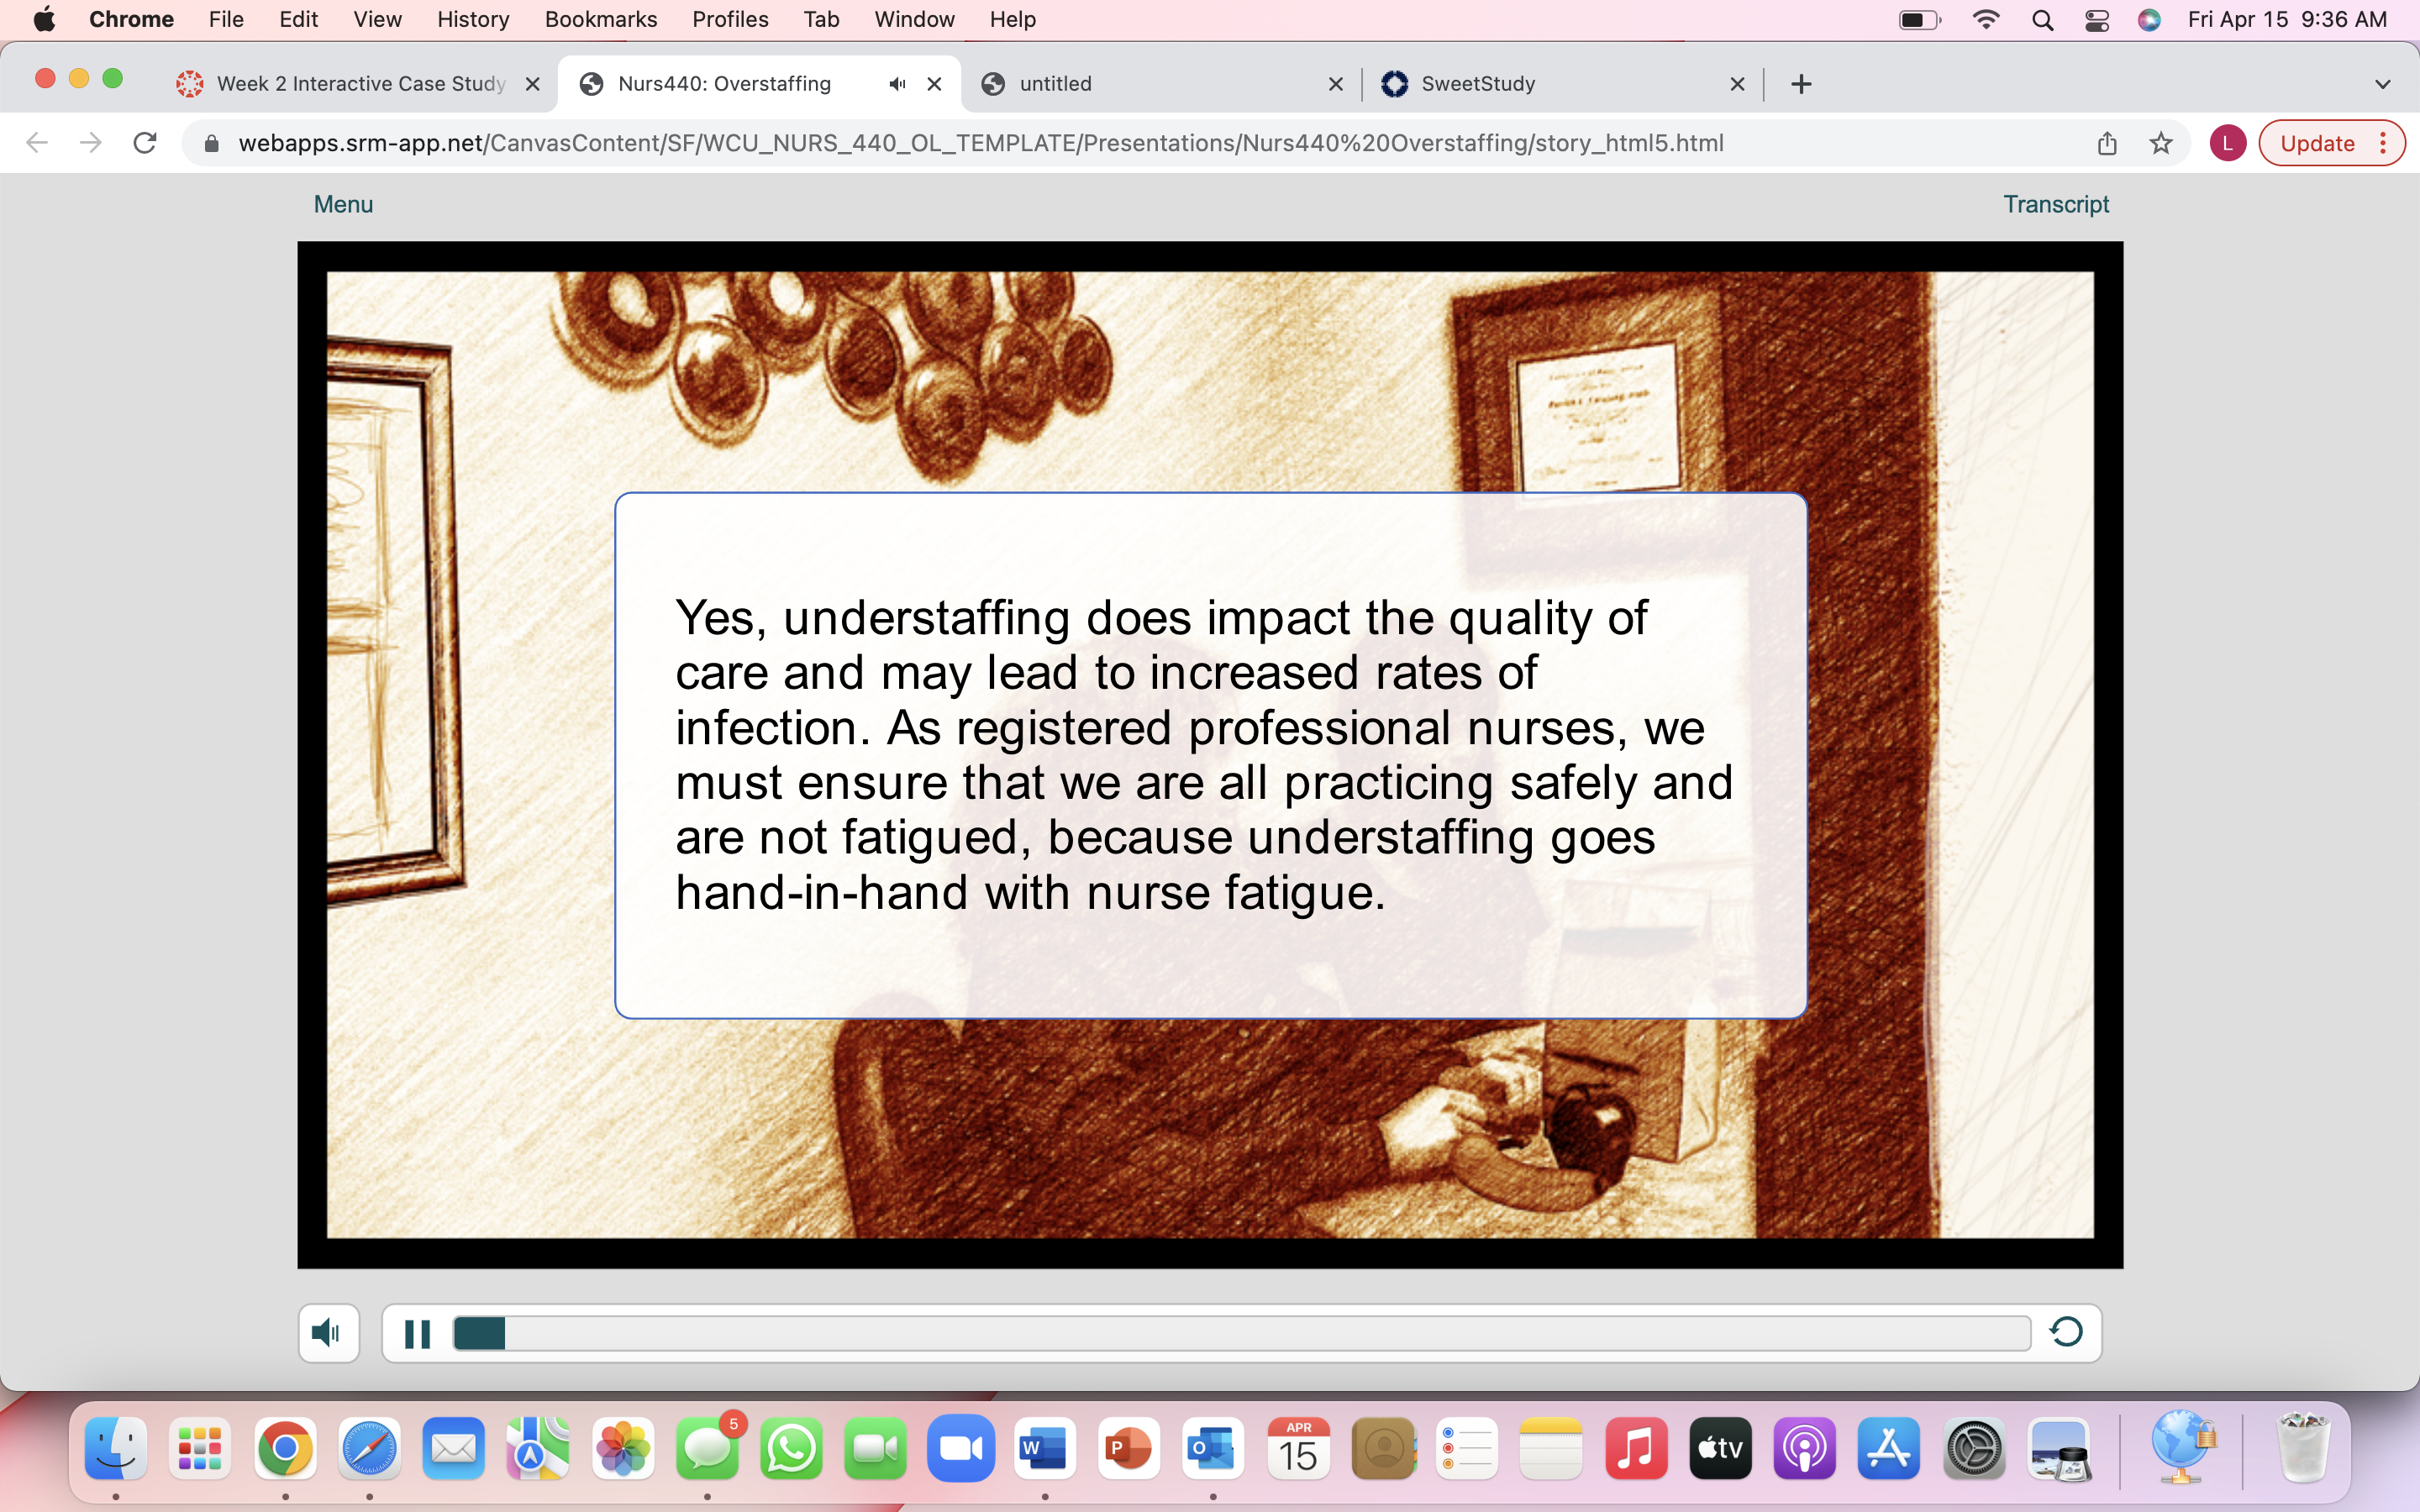Launch Microsoft Word from the Dock
This screenshot has height=1512, width=2420.
pos(1044,1447)
